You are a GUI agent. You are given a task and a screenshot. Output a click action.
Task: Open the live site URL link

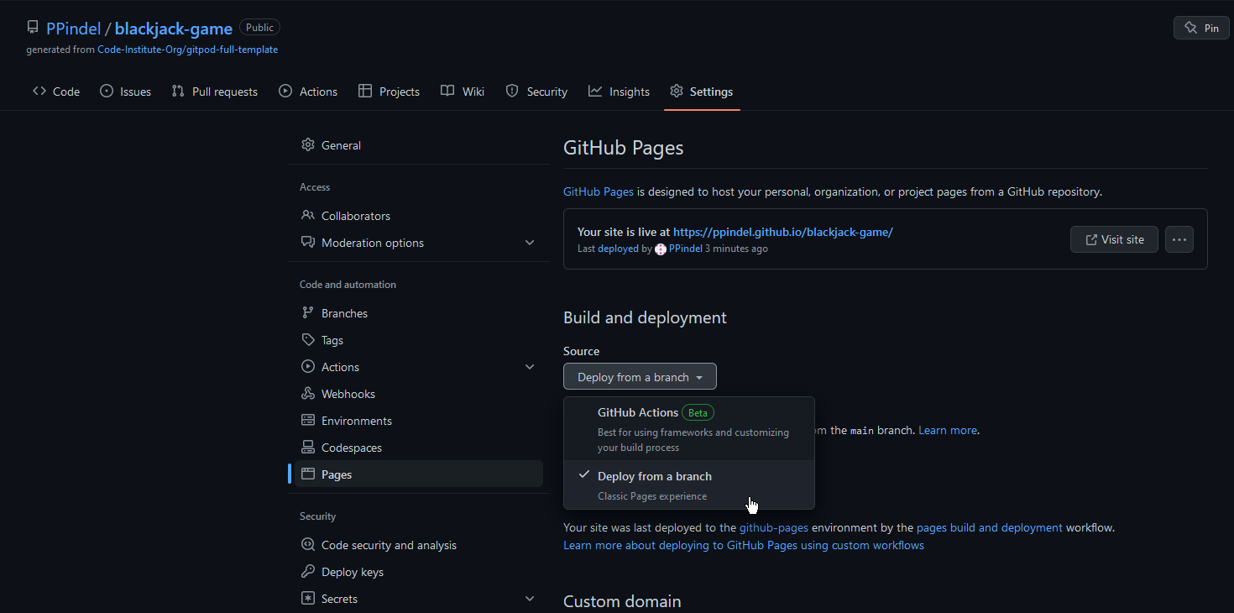pos(782,232)
